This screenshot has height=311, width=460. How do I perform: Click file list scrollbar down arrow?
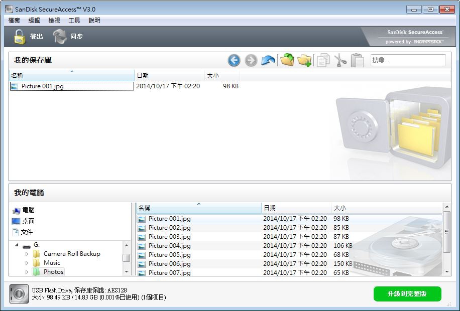coord(447,272)
